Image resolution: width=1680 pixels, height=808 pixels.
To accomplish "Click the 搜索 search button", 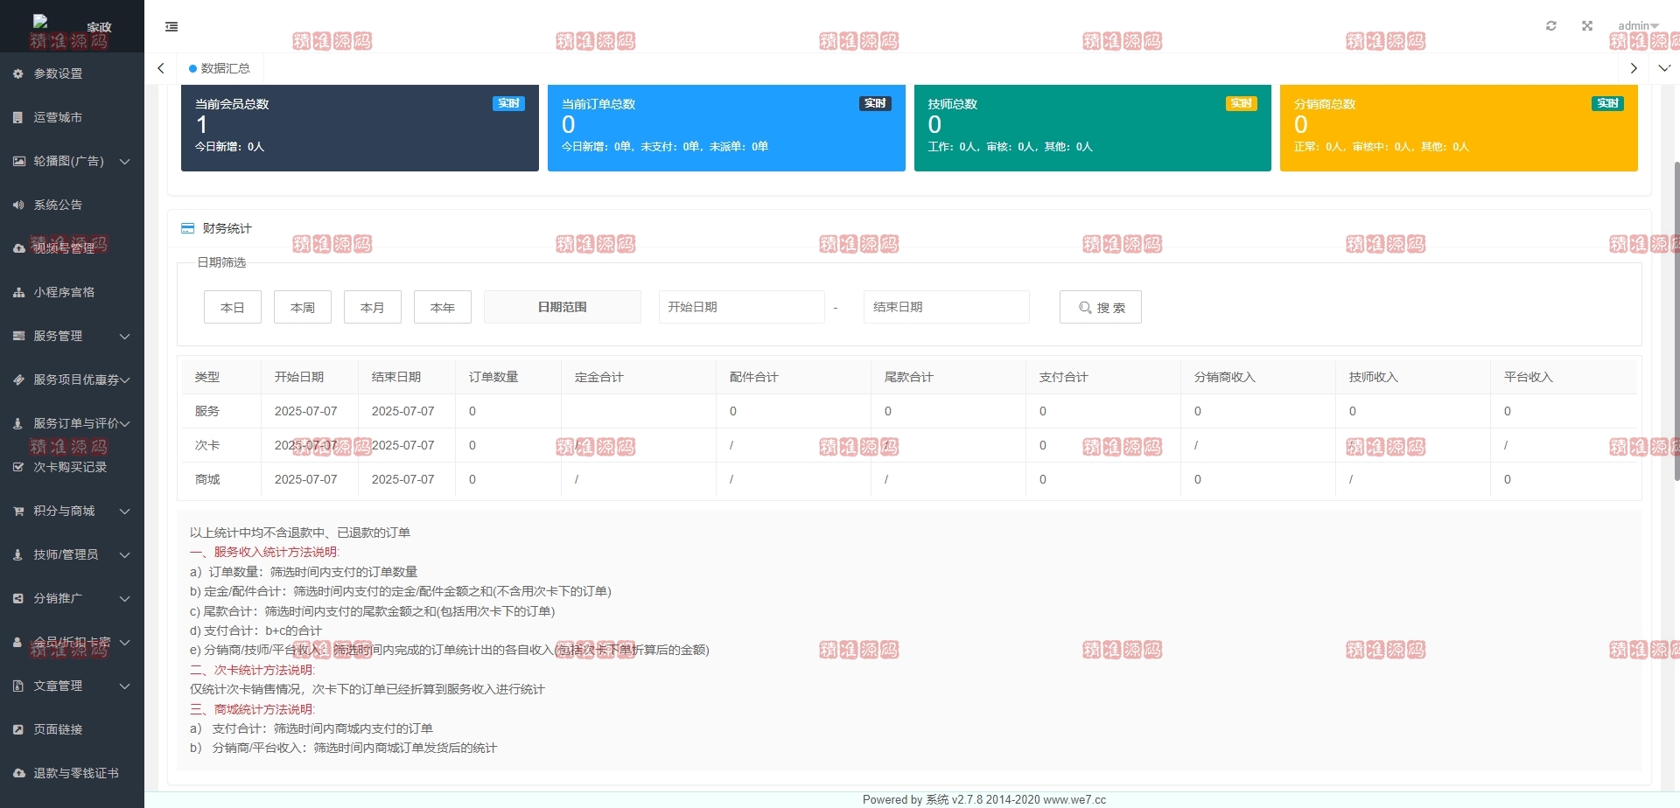I will pos(1101,307).
